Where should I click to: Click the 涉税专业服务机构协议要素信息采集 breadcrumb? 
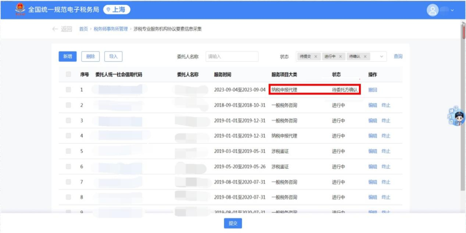click(x=167, y=29)
